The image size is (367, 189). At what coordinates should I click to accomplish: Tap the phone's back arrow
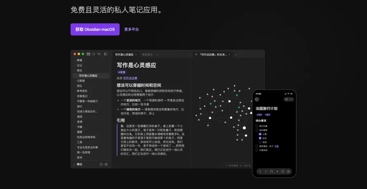click(260, 171)
